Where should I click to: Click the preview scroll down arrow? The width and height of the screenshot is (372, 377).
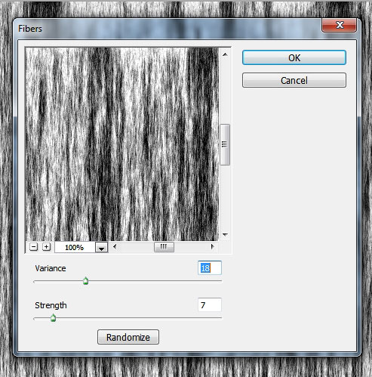pyautogui.click(x=225, y=235)
